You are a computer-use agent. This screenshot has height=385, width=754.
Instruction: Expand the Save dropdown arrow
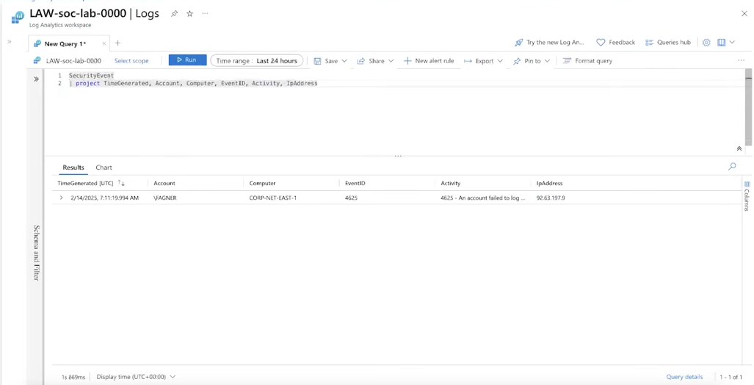click(344, 61)
